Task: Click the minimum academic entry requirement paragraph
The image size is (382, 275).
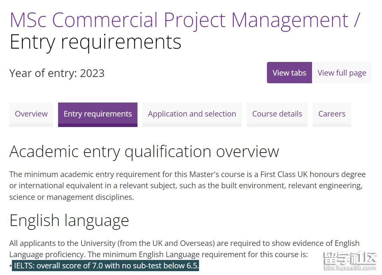Action: [x=185, y=185]
